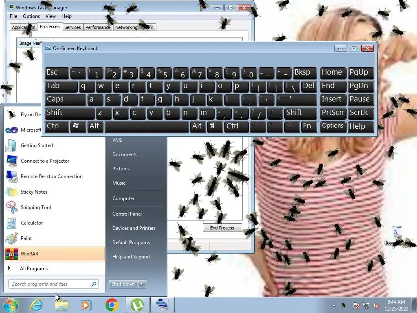Toggle the ScrLk key
The width and height of the screenshot is (417, 313).
(361, 113)
